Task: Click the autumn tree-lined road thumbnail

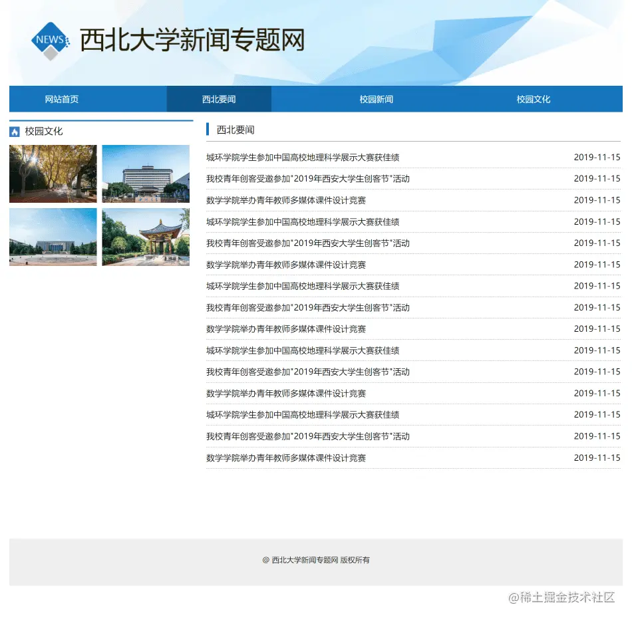Action: tap(53, 174)
